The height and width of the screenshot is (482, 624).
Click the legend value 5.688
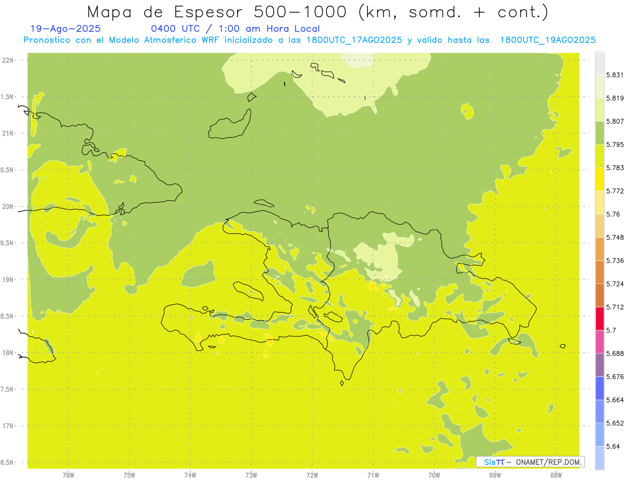click(x=614, y=354)
